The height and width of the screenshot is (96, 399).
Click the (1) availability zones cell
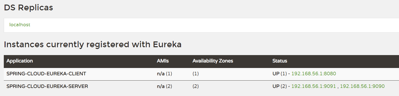click(196, 74)
